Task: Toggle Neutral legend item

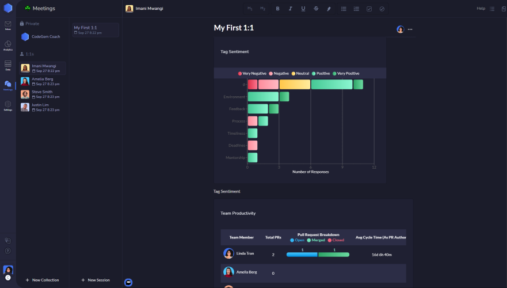Action: coord(300,74)
